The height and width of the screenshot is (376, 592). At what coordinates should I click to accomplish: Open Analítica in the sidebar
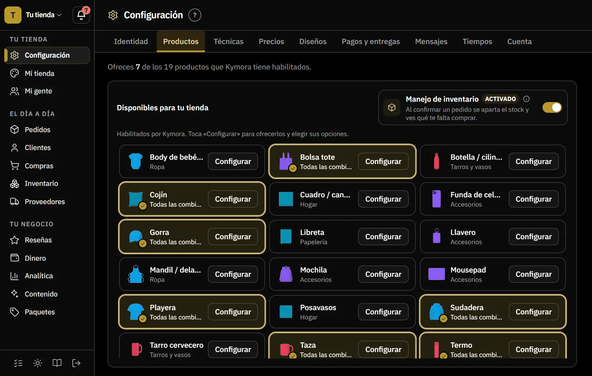point(47,276)
